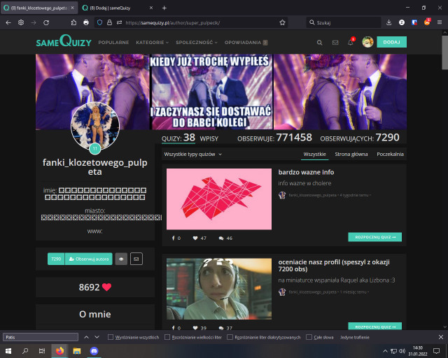Viewport: 448px width, 358px height.
Task: Open the notifications bell
Action: click(x=351, y=42)
